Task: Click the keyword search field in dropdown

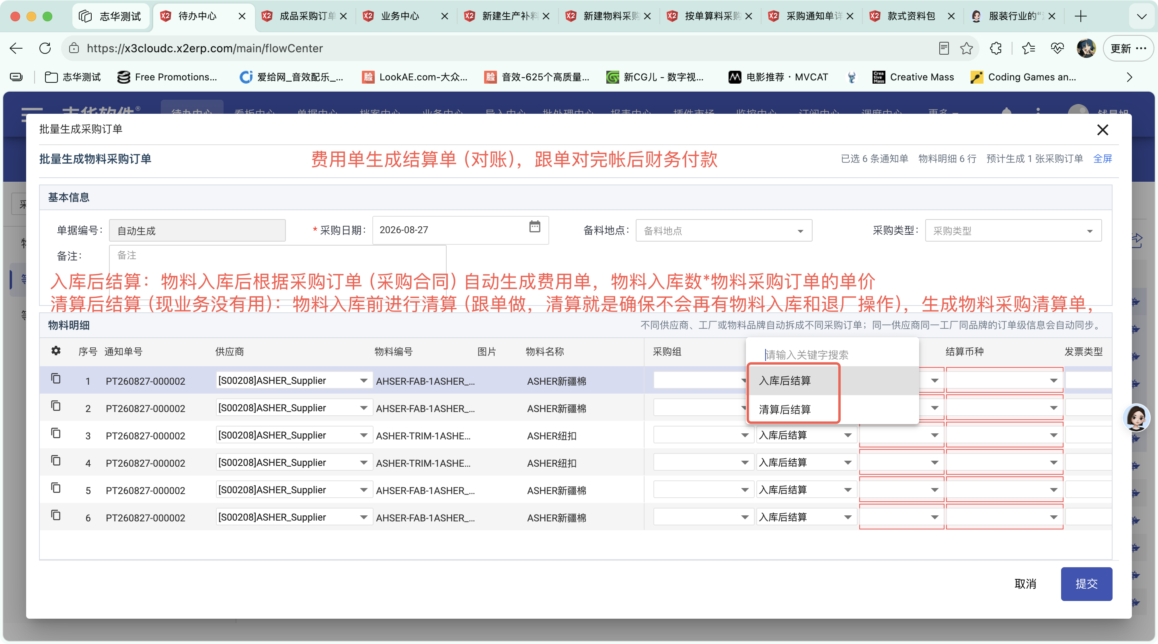Action: [x=832, y=355]
